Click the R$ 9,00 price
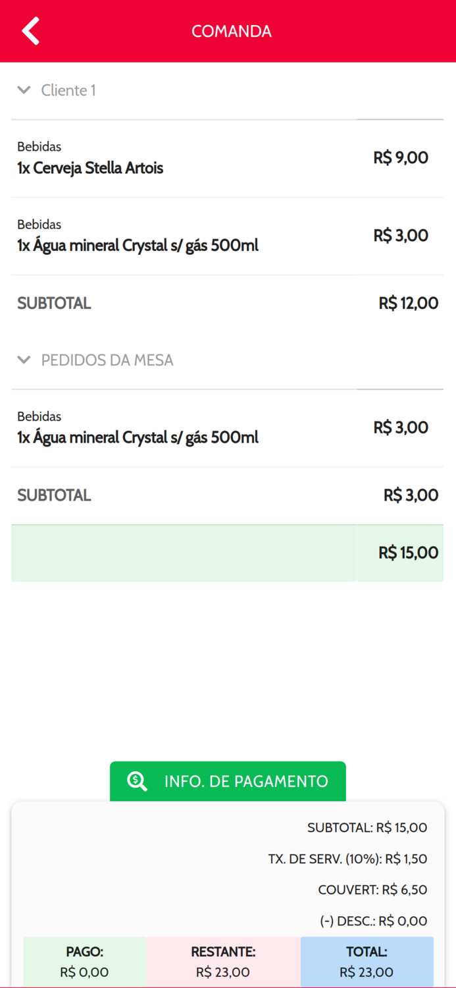456x988 pixels. click(x=401, y=158)
